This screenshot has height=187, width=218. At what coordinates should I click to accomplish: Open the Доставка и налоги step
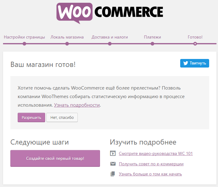110,37
